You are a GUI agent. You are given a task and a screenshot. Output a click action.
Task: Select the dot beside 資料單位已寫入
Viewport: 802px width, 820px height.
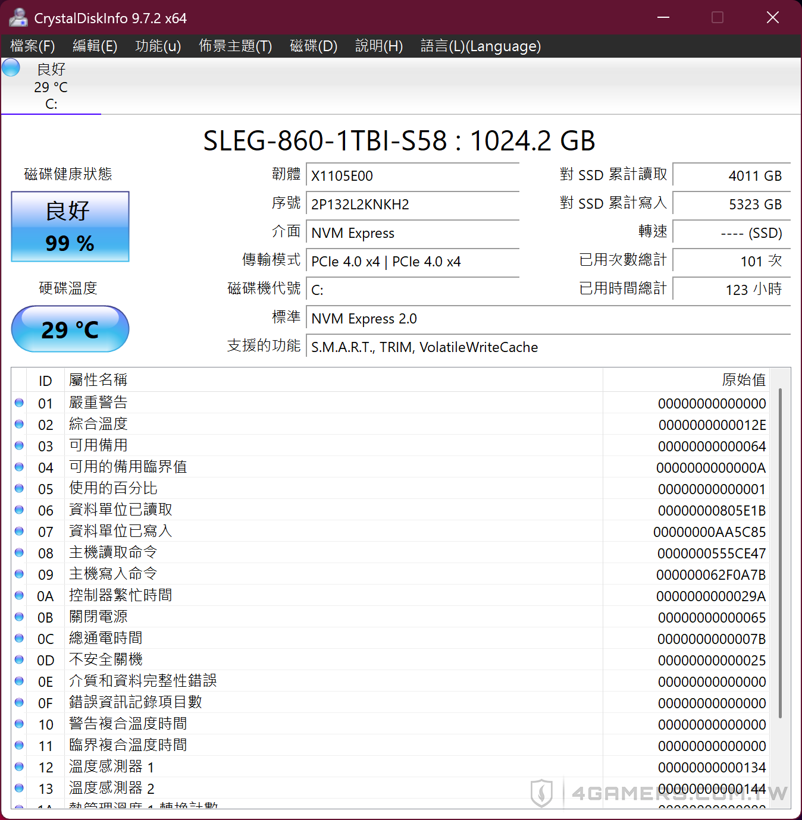tap(18, 531)
